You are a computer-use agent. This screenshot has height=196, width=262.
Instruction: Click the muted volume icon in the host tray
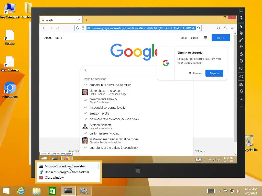pos(238,191)
